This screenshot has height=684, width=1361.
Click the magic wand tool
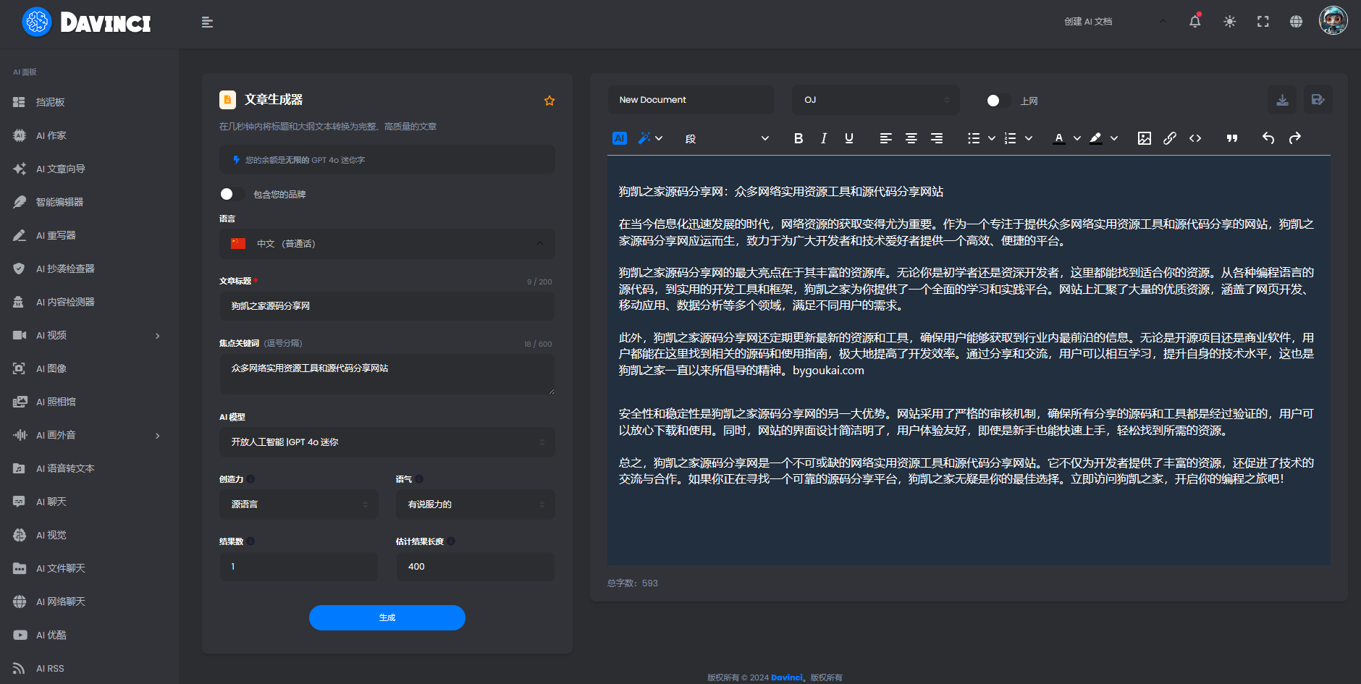coord(644,138)
